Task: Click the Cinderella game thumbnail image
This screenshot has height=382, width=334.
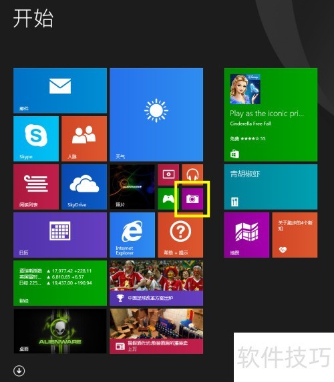Action: (245, 89)
